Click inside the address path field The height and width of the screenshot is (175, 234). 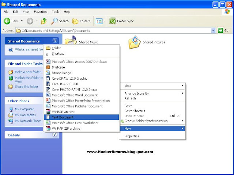point(113,31)
